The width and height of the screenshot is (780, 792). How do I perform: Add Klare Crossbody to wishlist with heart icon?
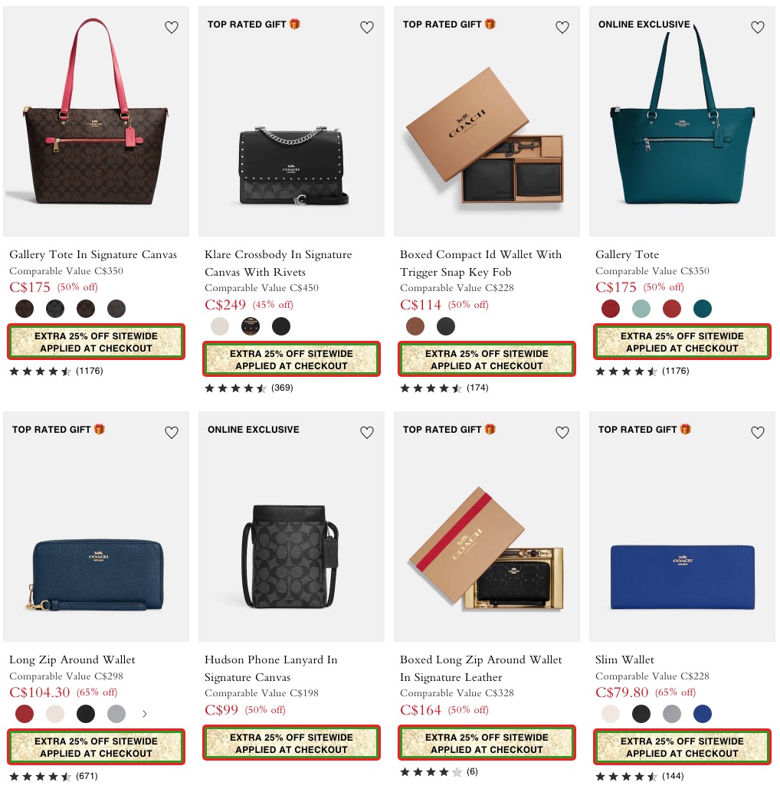[367, 28]
